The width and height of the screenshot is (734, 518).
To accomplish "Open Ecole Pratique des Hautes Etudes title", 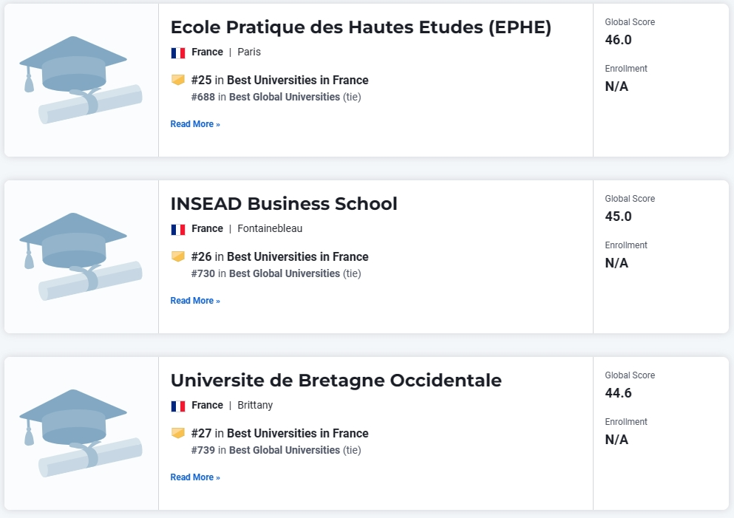I will 361,27.
